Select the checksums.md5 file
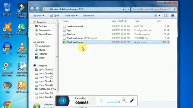This screenshot has height=108, width=193. point(116,26)
